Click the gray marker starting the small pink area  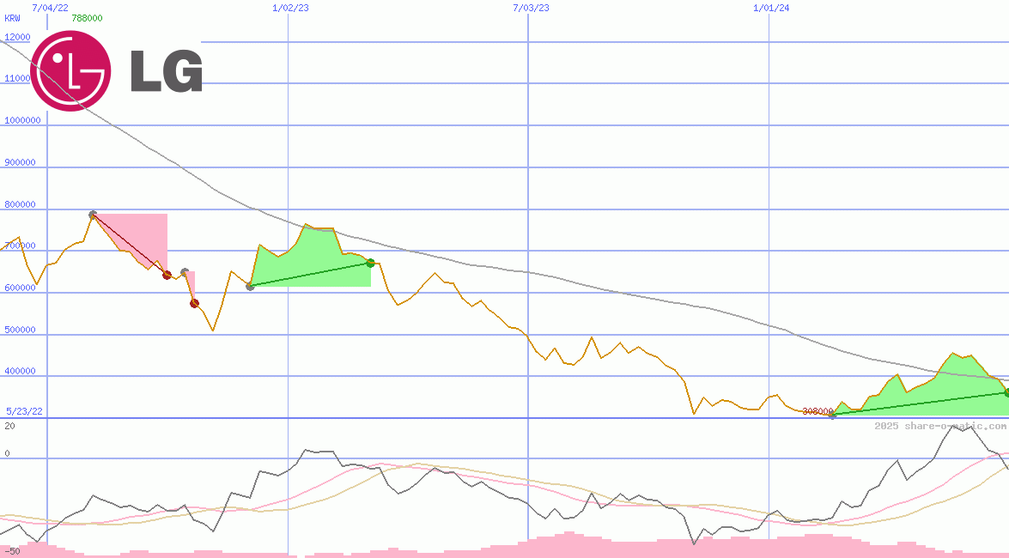185,272
